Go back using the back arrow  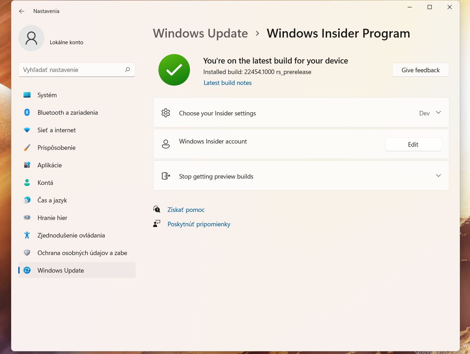[22, 11]
